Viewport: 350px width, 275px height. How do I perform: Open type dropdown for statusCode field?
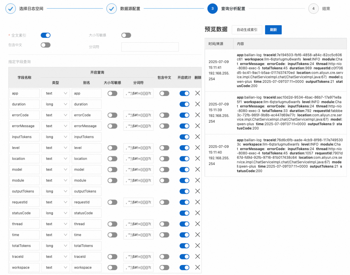click(55, 213)
